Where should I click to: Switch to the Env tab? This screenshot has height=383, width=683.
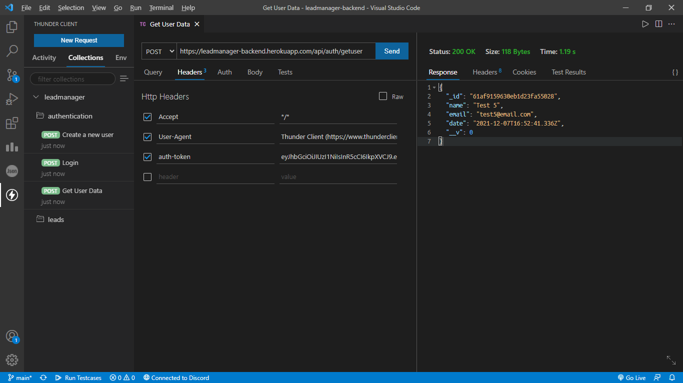(121, 58)
